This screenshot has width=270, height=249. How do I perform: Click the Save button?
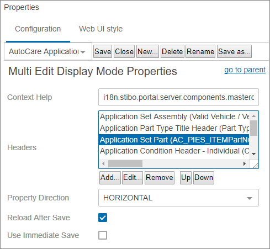[103, 51]
